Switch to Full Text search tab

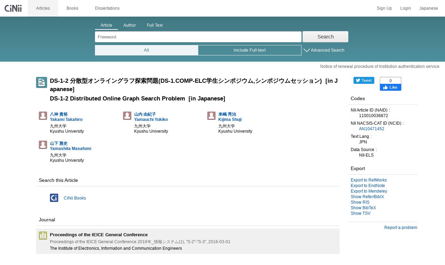point(155,25)
